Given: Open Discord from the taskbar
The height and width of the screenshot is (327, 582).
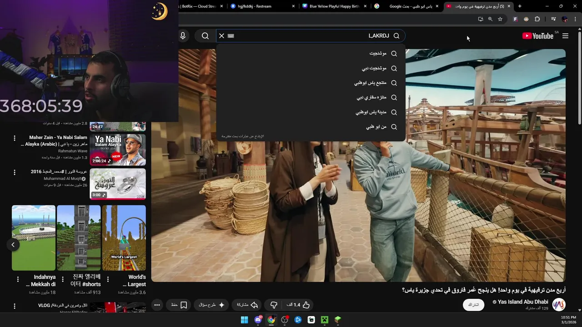Looking at the screenshot, I should (258, 320).
